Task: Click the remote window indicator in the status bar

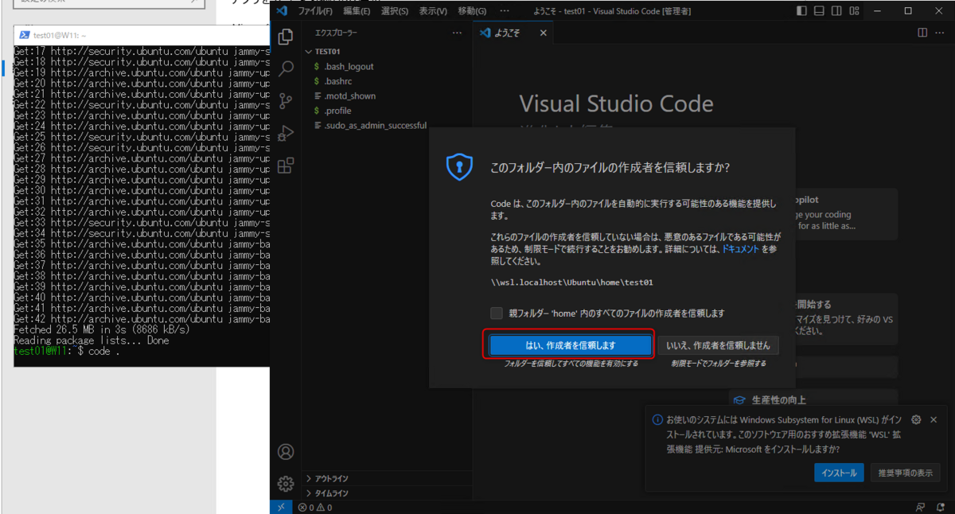Action: click(x=282, y=507)
